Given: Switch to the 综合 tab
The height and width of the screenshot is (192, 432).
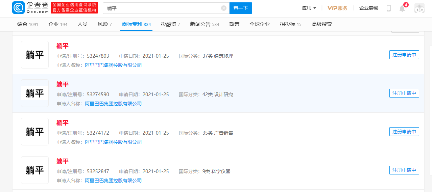Looking at the screenshot, I should [28, 24].
